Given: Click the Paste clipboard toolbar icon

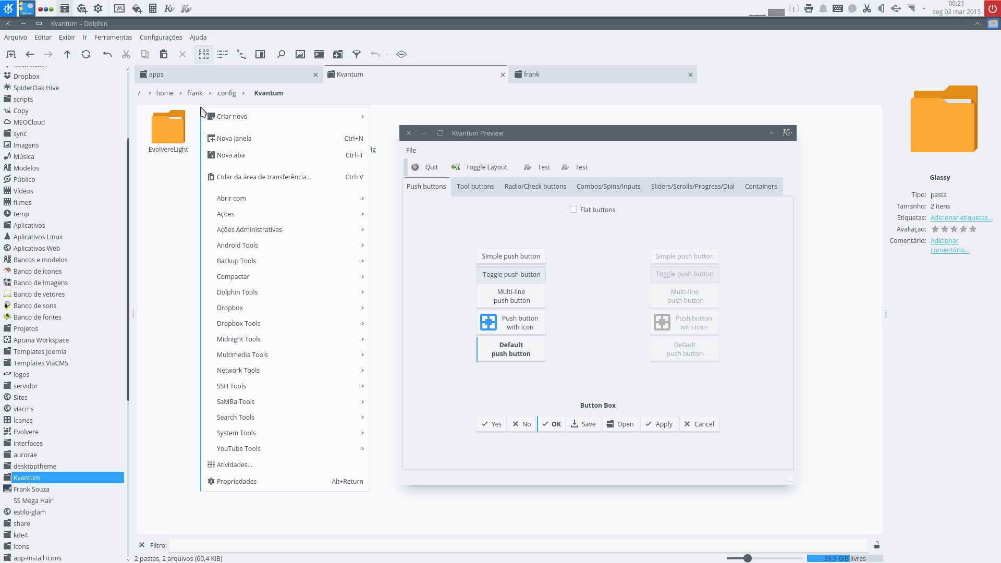Looking at the screenshot, I should [164, 54].
